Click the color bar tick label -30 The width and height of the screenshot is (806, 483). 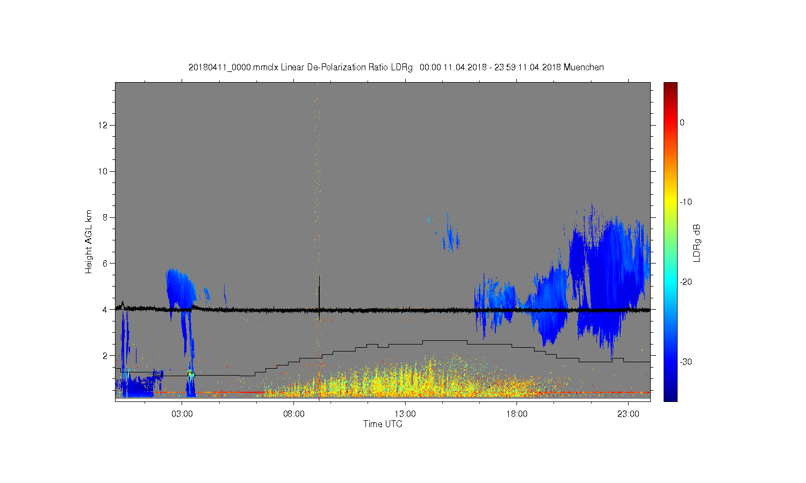point(686,362)
